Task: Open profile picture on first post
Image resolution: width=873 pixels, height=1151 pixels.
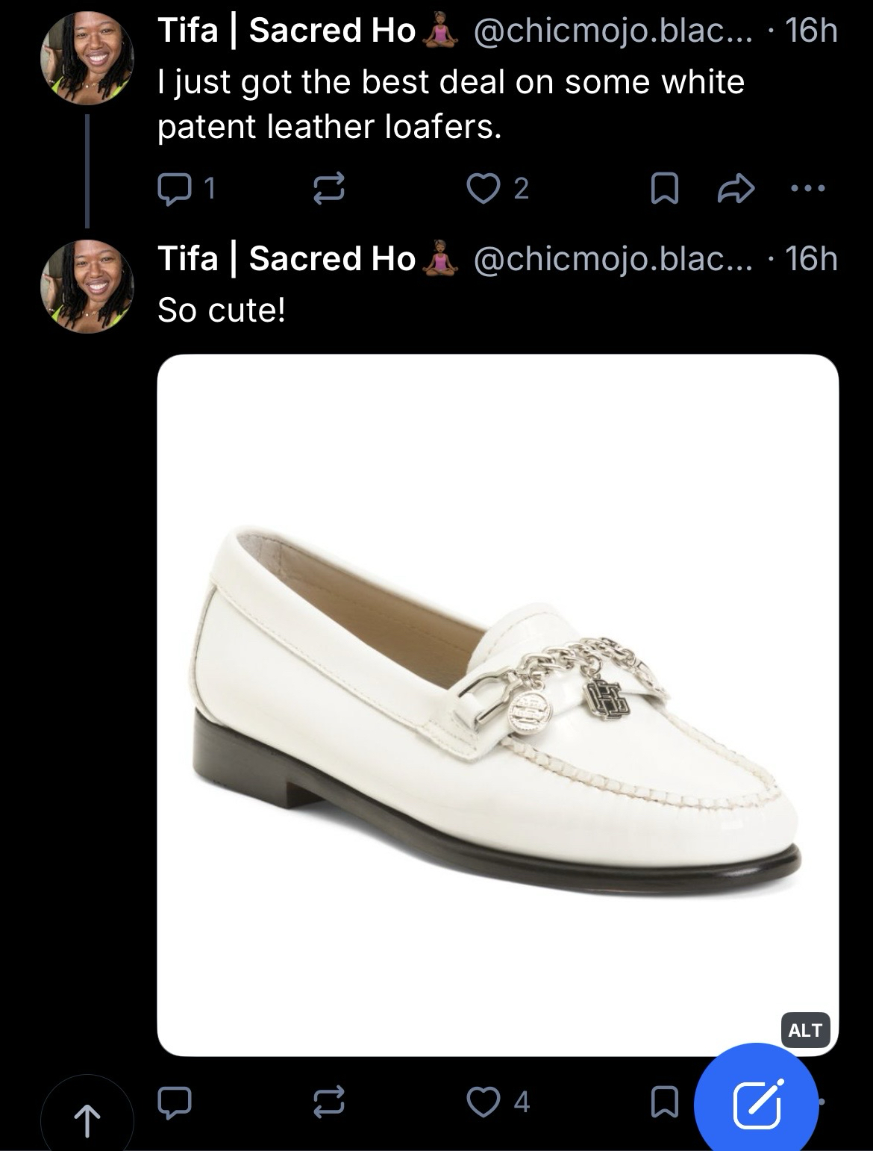Action: 87,58
